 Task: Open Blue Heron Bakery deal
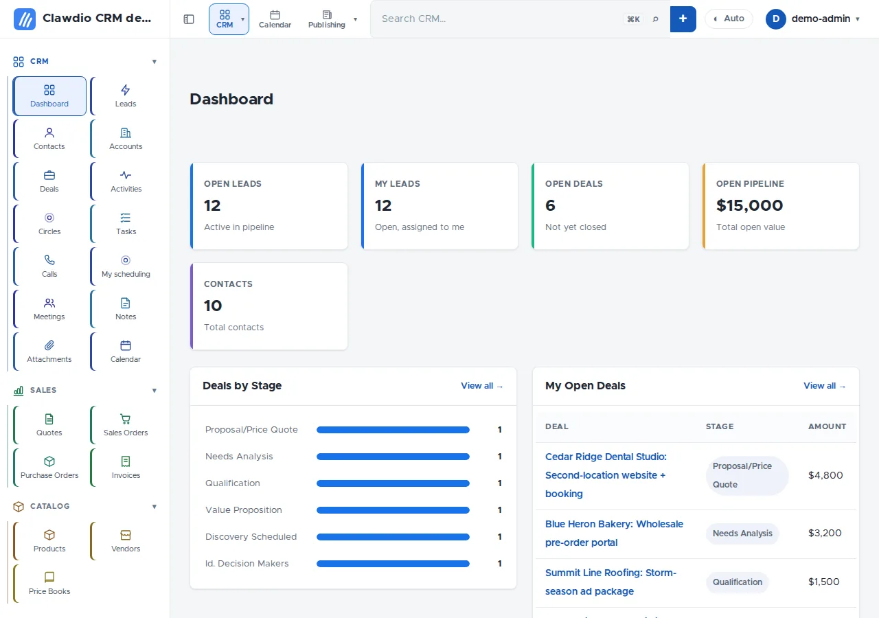[614, 533]
